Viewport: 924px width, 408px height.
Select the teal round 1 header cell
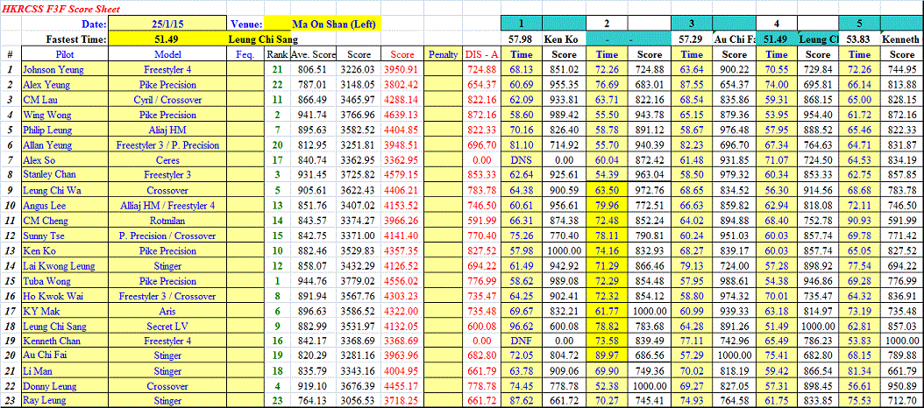click(x=522, y=25)
